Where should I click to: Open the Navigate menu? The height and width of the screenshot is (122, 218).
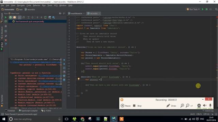pos(21,5)
